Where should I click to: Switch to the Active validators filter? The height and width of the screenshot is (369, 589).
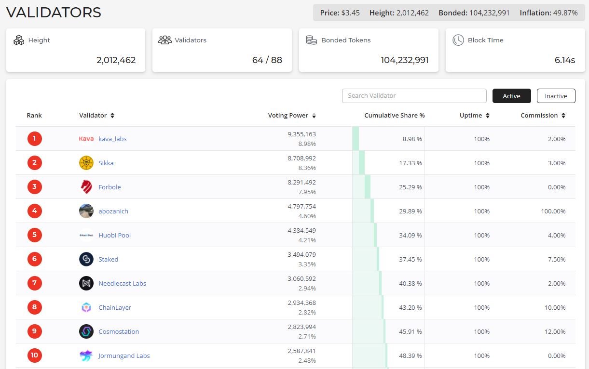512,96
